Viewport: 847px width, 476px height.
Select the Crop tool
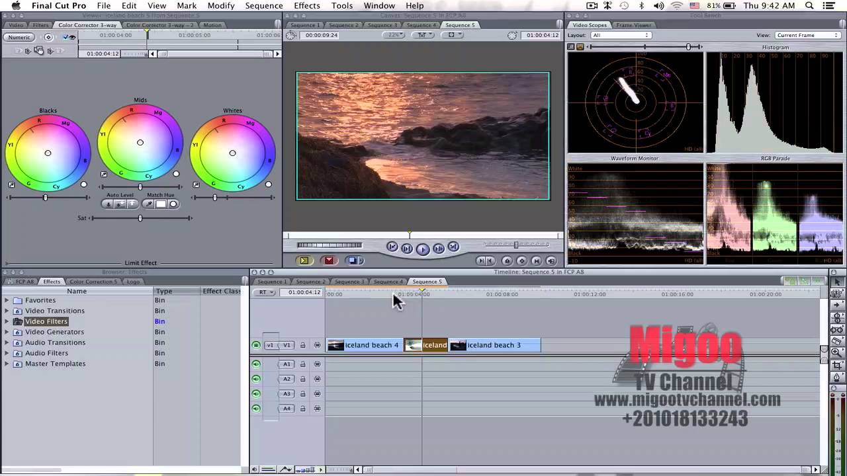(837, 366)
